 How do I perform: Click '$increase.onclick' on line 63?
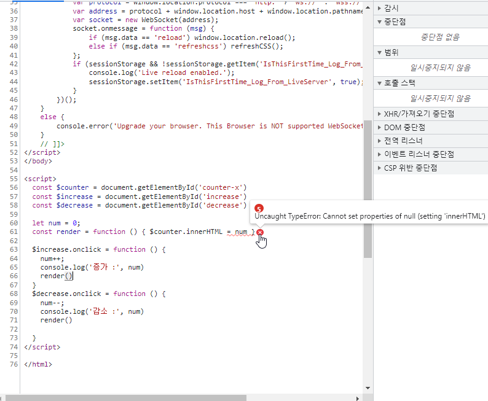[x=66, y=249]
